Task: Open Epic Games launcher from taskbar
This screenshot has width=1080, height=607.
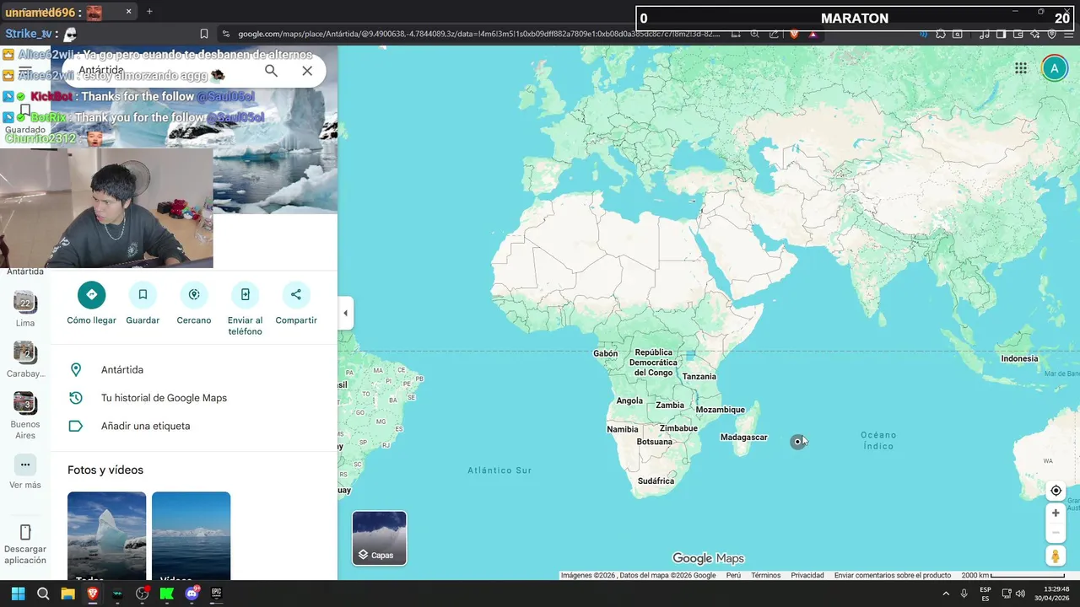Action: point(216,594)
